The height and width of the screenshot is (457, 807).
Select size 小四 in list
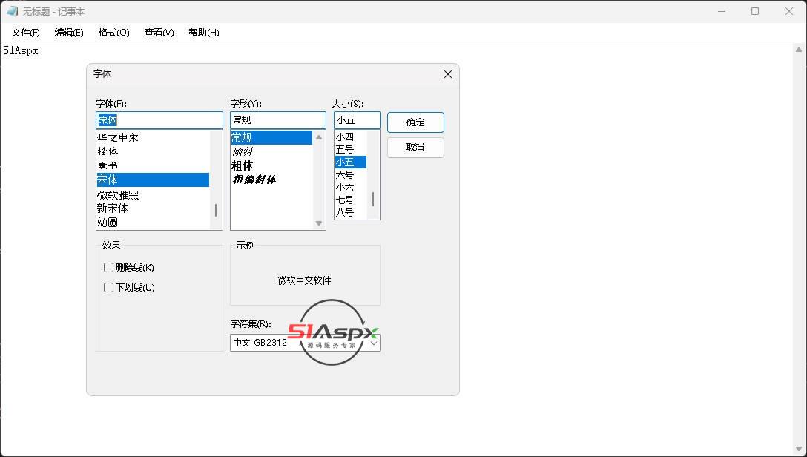351,137
